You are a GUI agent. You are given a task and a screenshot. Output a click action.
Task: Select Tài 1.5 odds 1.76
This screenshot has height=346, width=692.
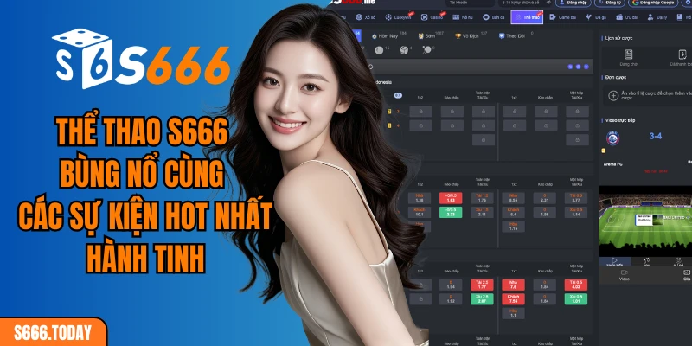[x=482, y=198]
